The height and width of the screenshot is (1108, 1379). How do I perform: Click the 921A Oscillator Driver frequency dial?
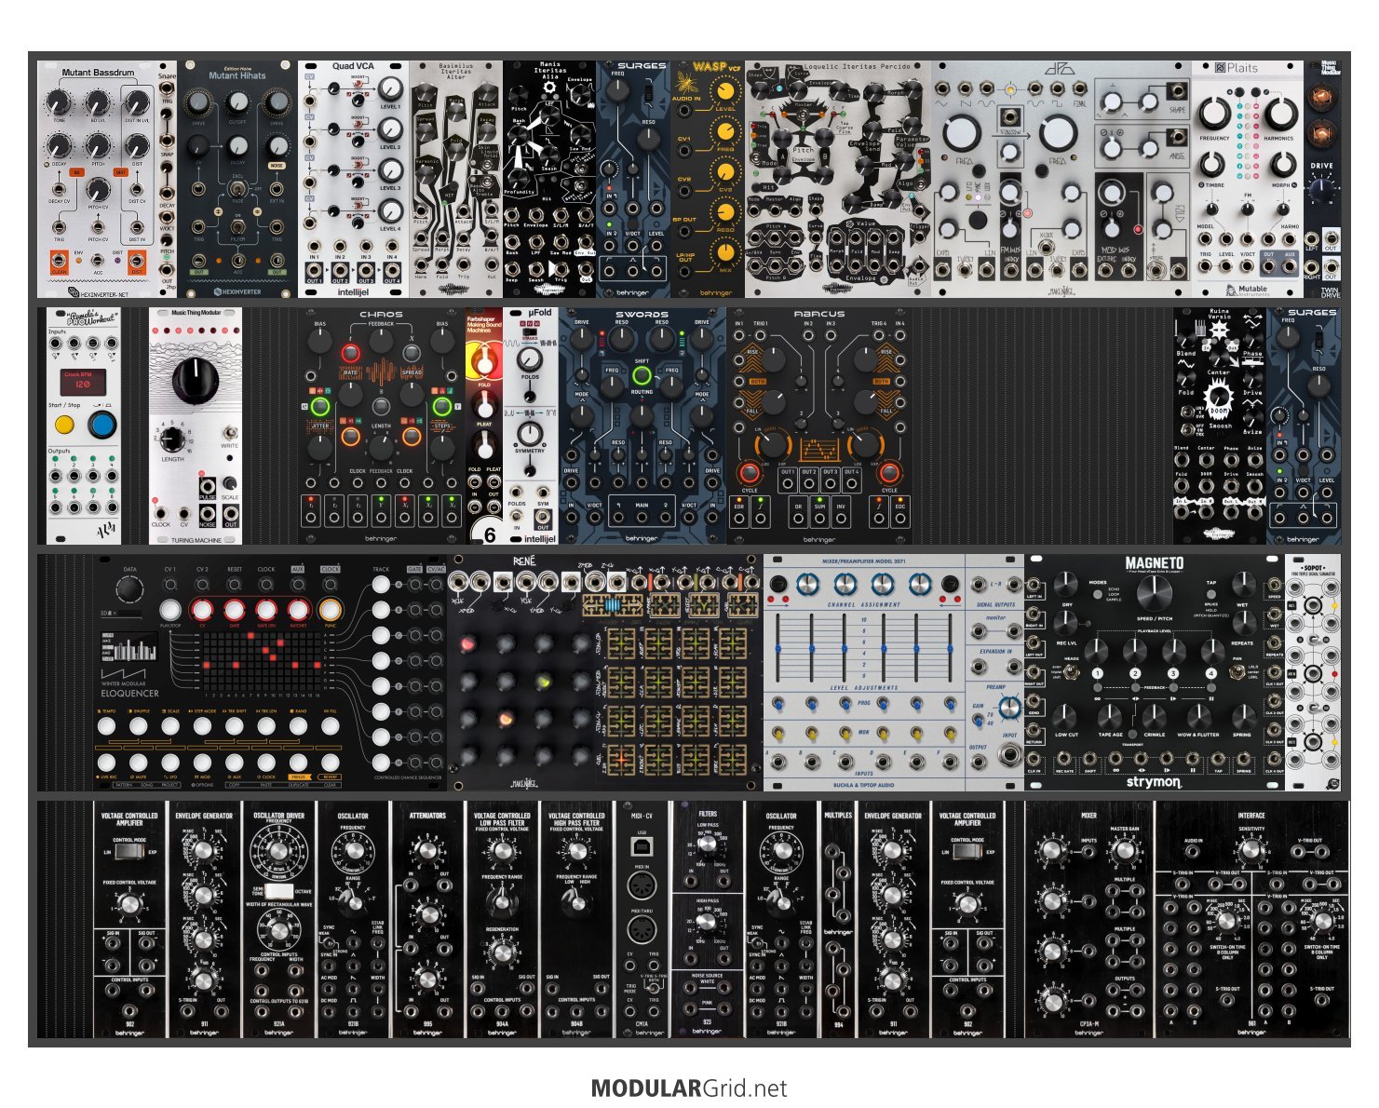[x=278, y=851]
